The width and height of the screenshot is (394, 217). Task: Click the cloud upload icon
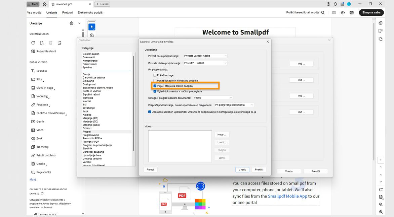(343, 12)
